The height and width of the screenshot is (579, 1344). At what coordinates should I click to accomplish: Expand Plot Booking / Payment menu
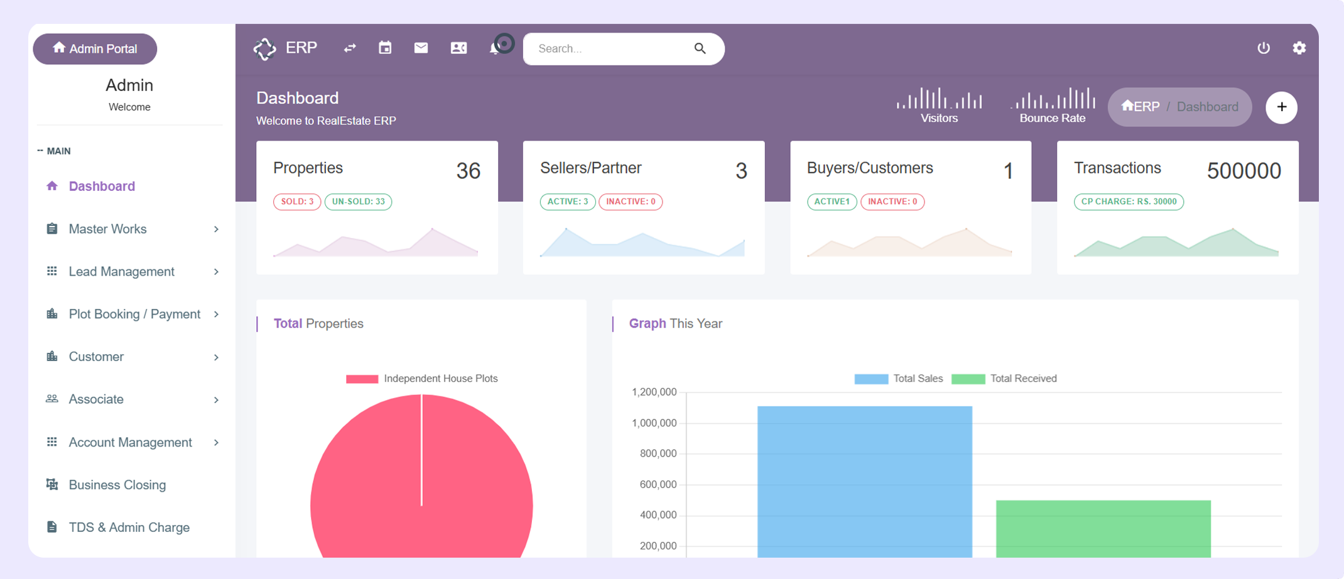click(x=132, y=314)
